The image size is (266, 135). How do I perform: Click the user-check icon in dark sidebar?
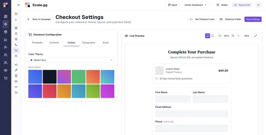pos(6,47)
